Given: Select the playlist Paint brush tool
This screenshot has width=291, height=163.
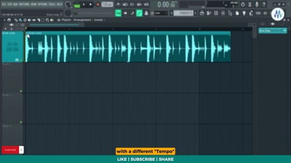Looking at the screenshot, I should (x=20, y=20).
